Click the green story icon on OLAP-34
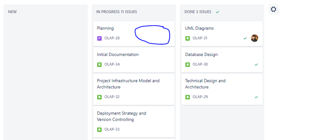318x140 pixels. [99, 65]
